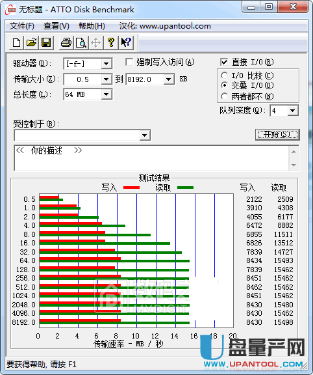This screenshot has width=313, height=375.
Task: Click the yellow question mark Help icon
Action: 110,42
